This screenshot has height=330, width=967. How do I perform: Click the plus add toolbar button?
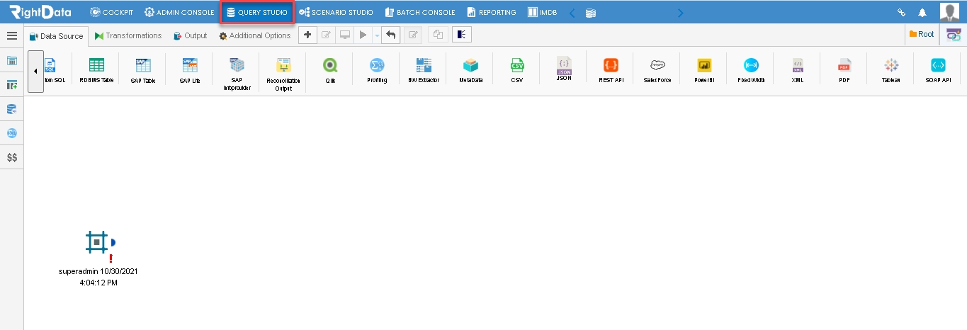pyautogui.click(x=307, y=35)
